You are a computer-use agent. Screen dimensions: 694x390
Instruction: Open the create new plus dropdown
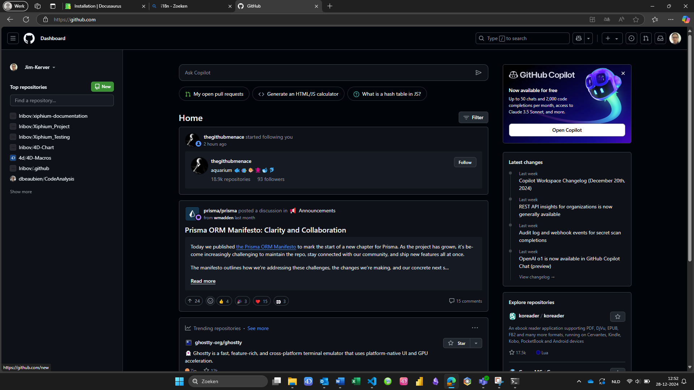(x=612, y=38)
